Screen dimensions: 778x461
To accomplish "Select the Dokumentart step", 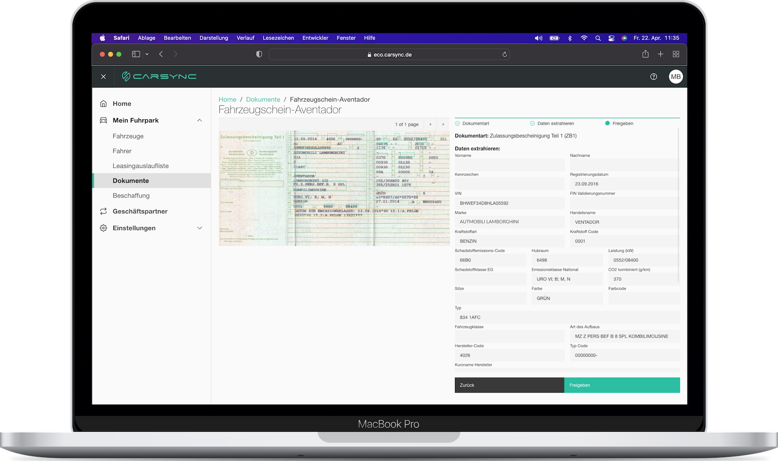I will click(472, 123).
